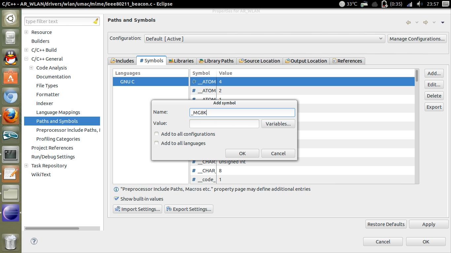Click the Eclipse icon in the launcher
The width and height of the screenshot is (451, 253).
click(x=11, y=212)
